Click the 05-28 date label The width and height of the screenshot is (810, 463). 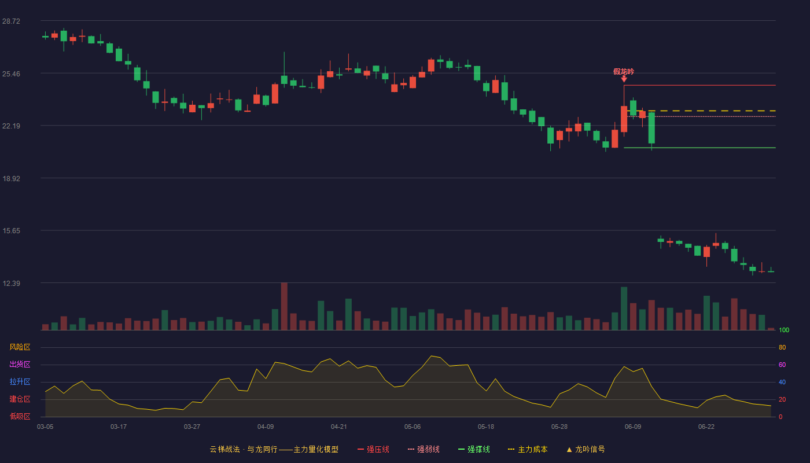559,427
